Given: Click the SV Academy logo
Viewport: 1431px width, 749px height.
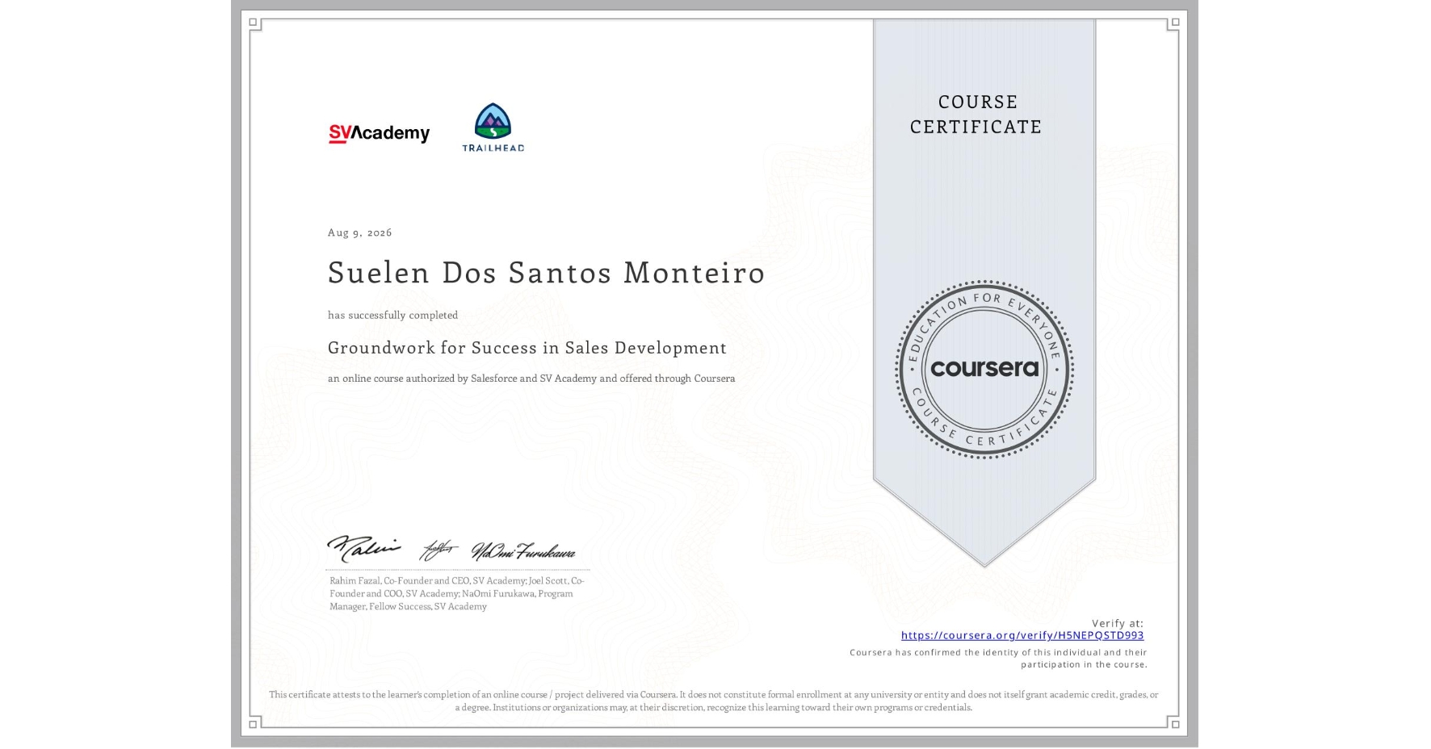Looking at the screenshot, I should click(379, 133).
